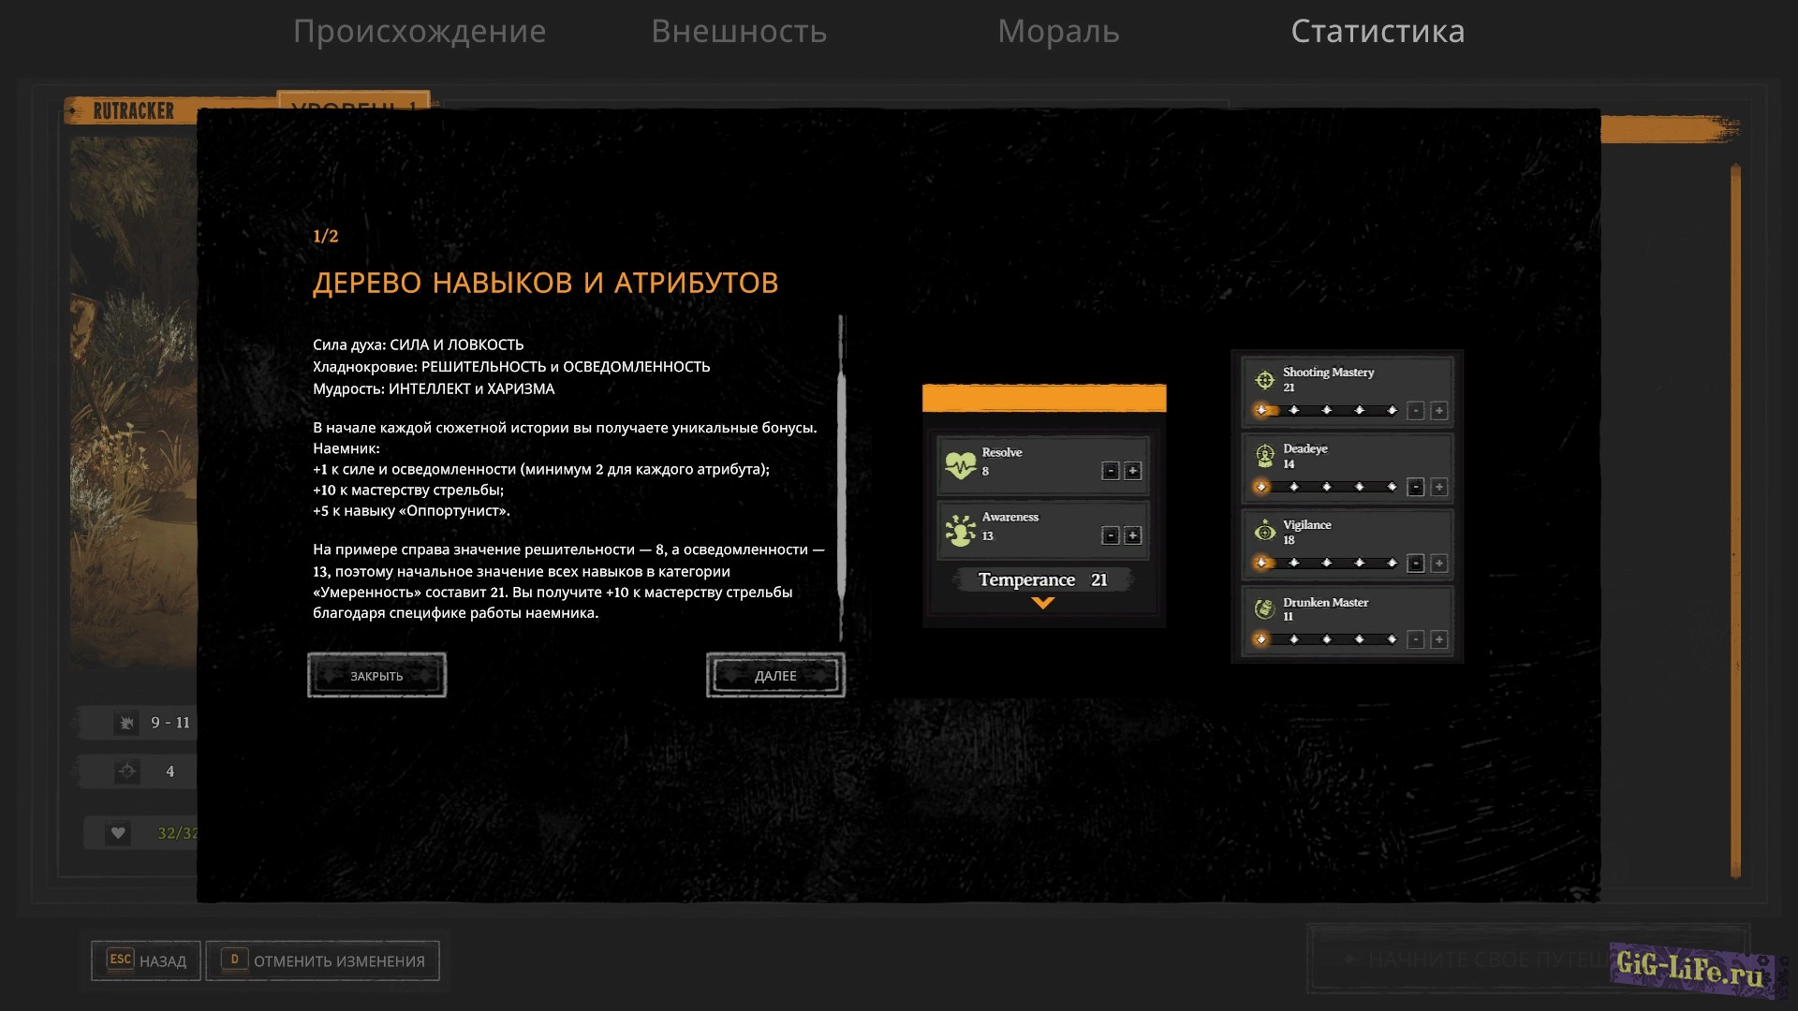Click the Shooting Mastery crosshair icon
The height and width of the screenshot is (1011, 1798).
(x=1264, y=379)
